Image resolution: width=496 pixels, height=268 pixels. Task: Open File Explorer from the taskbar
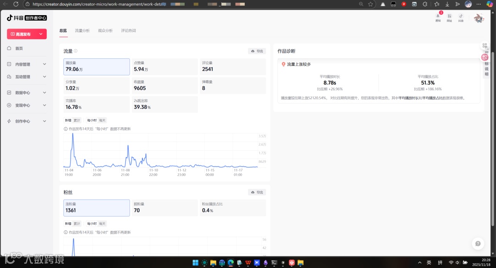point(213,262)
